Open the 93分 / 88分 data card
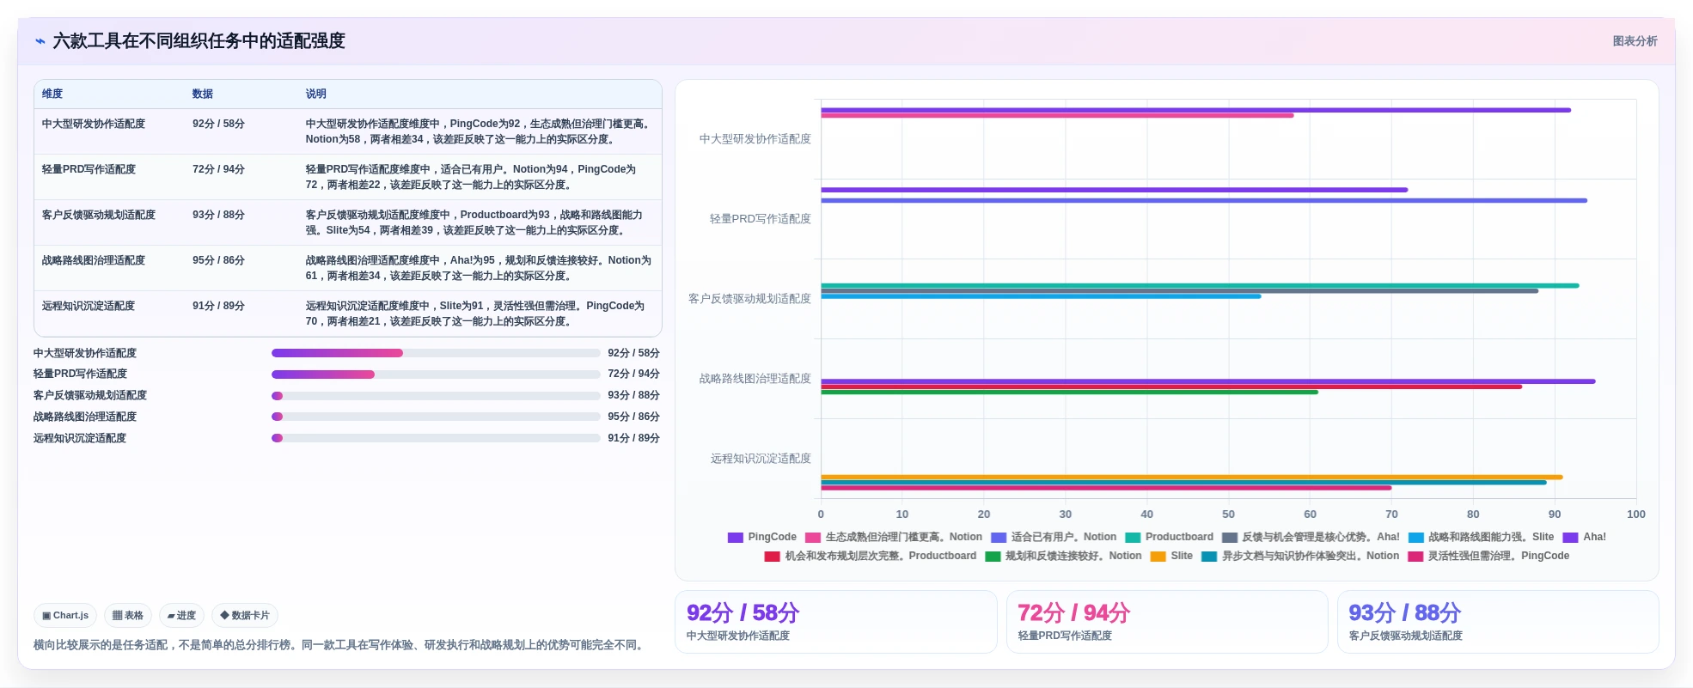This screenshot has width=1693, height=688. click(1498, 622)
